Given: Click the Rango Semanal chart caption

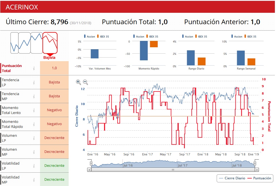Looking at the screenshot, I should point(246,68).
